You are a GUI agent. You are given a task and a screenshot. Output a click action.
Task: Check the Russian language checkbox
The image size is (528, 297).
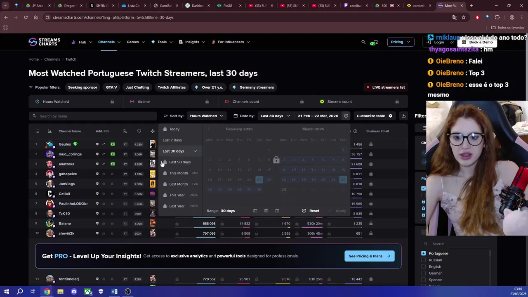click(x=424, y=260)
